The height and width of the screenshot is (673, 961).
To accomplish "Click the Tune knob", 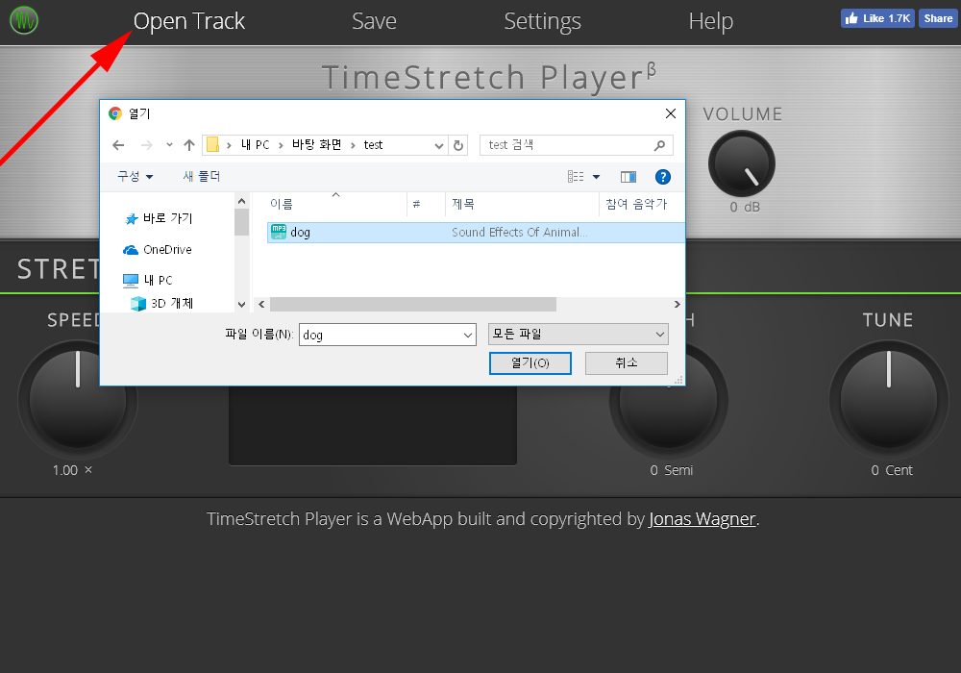I will point(889,400).
